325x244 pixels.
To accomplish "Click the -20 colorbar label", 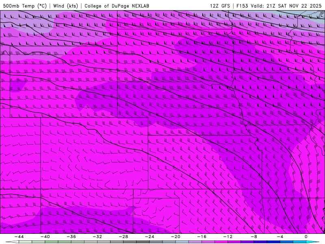I will 176,237.
